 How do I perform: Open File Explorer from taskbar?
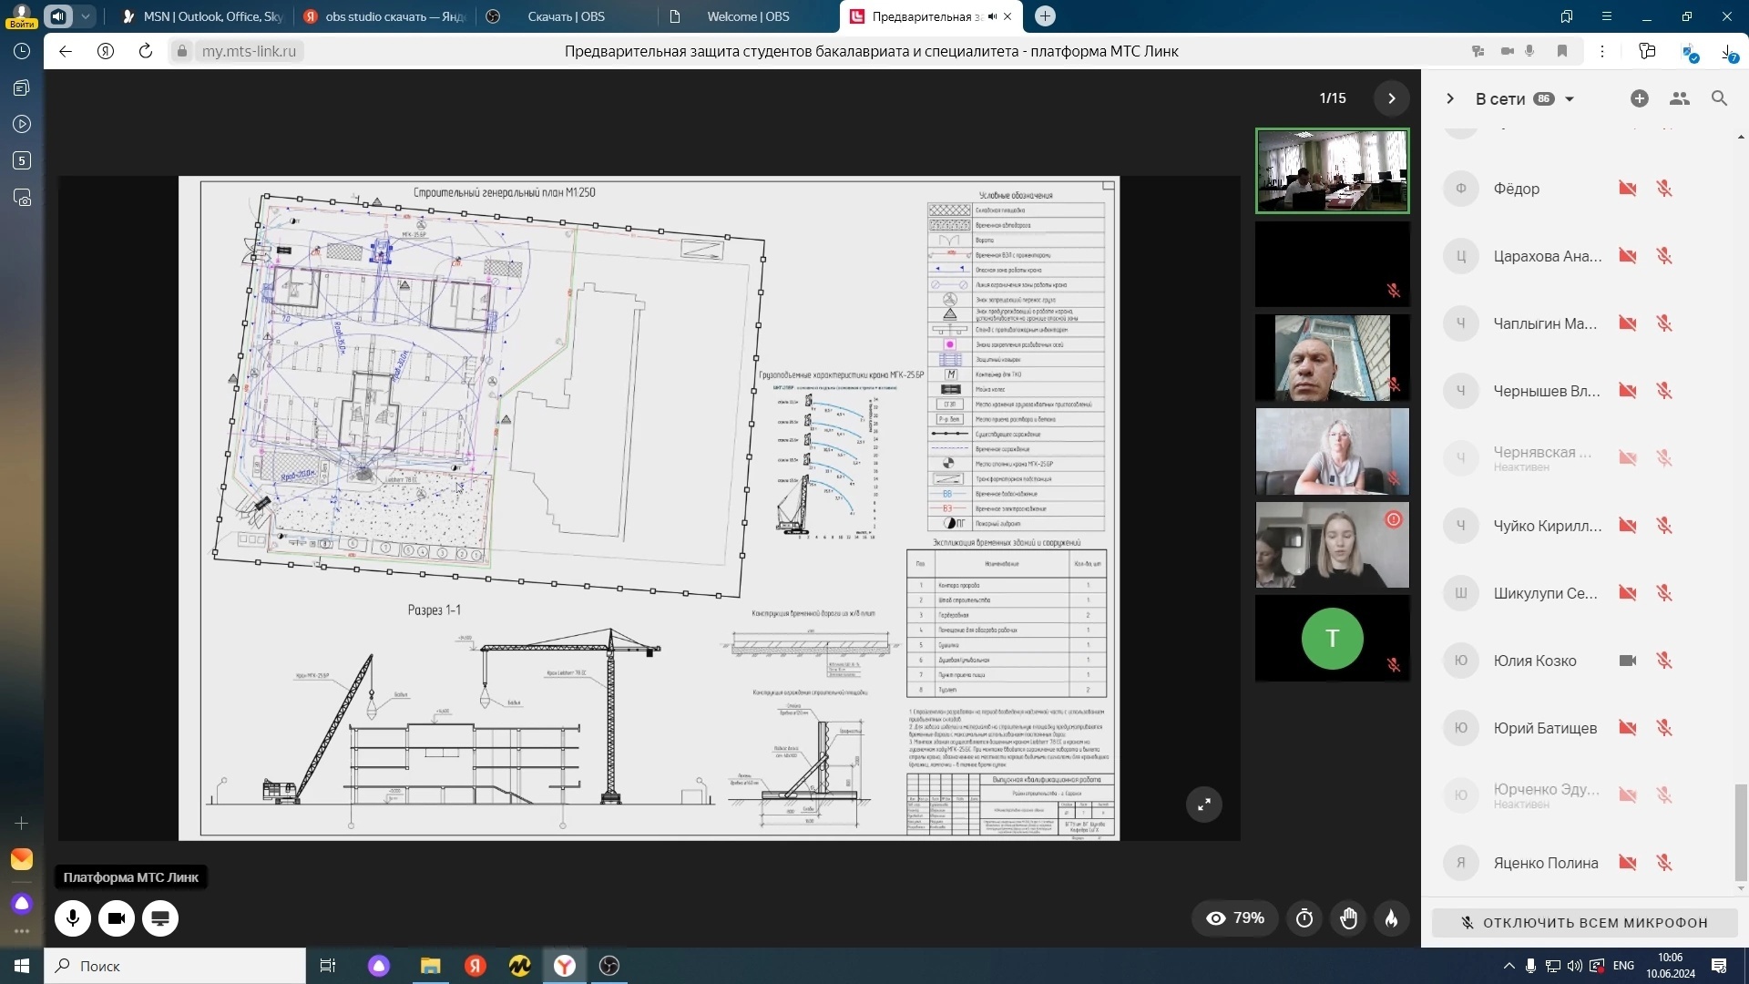430,966
